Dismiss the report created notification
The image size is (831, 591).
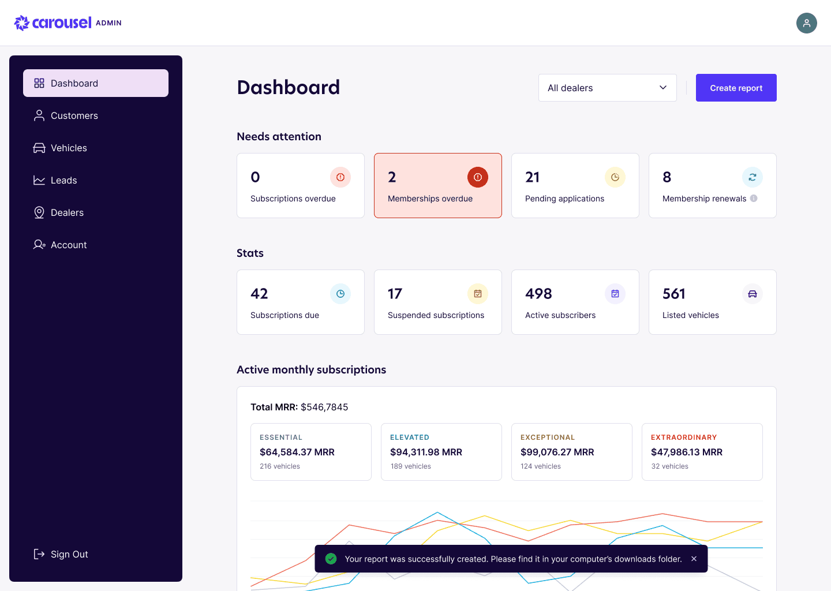click(694, 559)
